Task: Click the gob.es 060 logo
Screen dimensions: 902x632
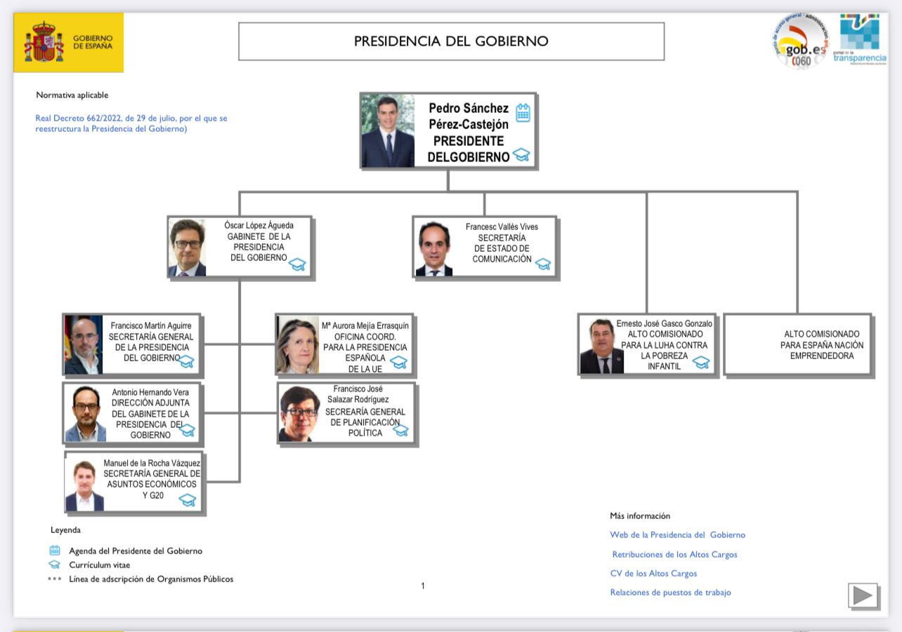Action: [800, 43]
